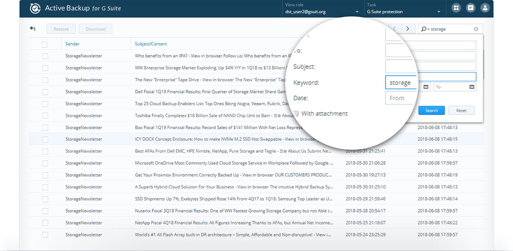Screen dimensions: 513x251
Task: Check the 'Top 25 Cloud Backup Enablers' row
Action: coord(45,104)
